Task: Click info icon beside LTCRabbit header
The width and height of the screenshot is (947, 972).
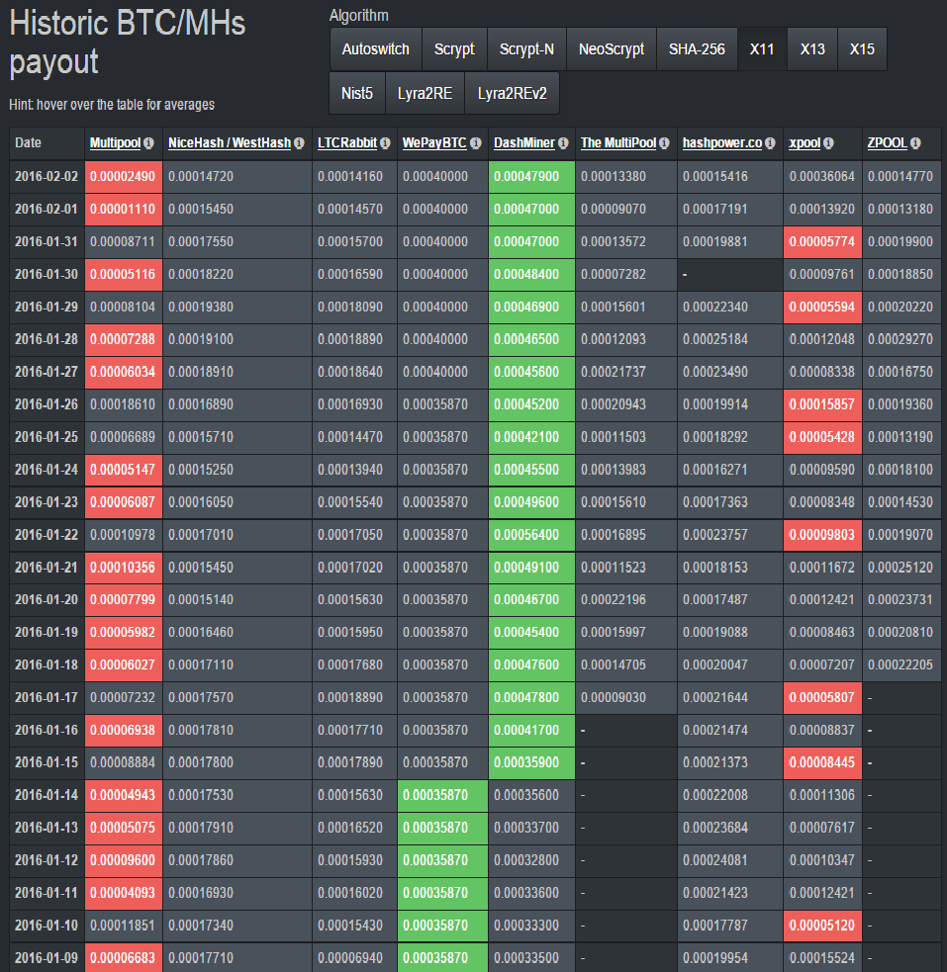Action: tap(385, 143)
